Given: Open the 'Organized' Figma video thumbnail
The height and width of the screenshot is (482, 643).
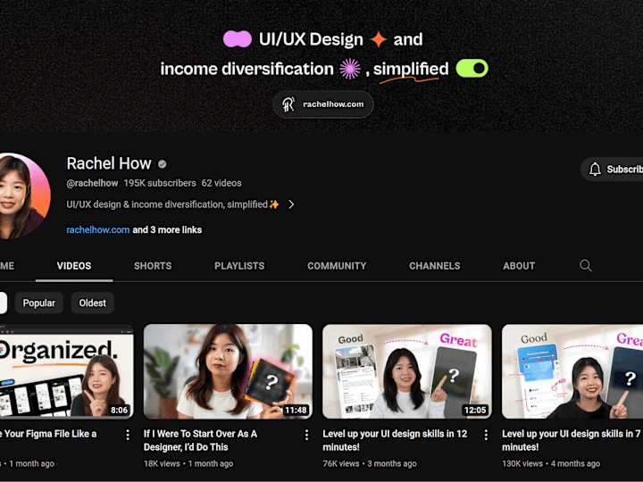Looking at the screenshot, I should coord(66,371).
